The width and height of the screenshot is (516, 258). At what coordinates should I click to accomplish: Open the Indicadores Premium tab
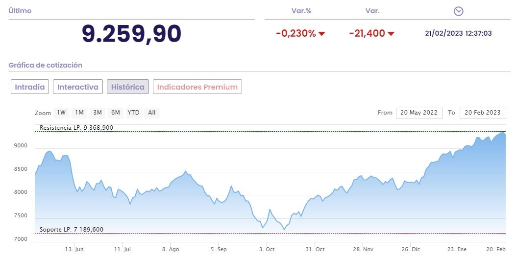pyautogui.click(x=197, y=87)
